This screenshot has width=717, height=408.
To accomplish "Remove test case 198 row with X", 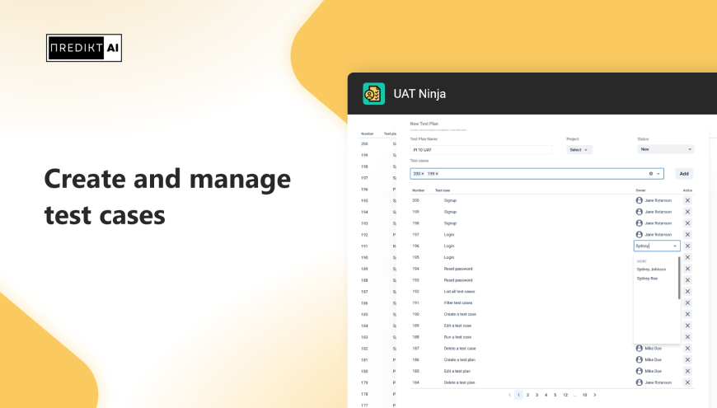I will [687, 223].
